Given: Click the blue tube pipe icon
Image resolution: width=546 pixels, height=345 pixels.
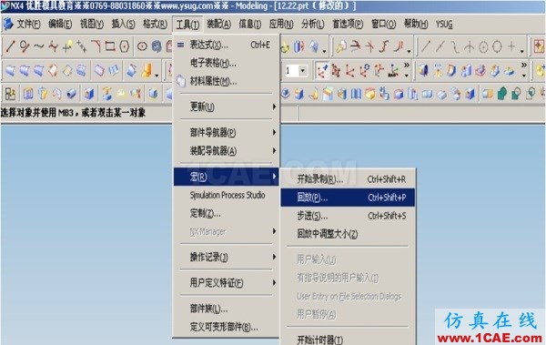Looking at the screenshot, I should [x=71, y=94].
